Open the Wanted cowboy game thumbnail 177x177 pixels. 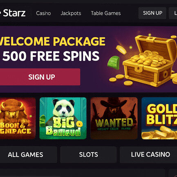coord(114,118)
